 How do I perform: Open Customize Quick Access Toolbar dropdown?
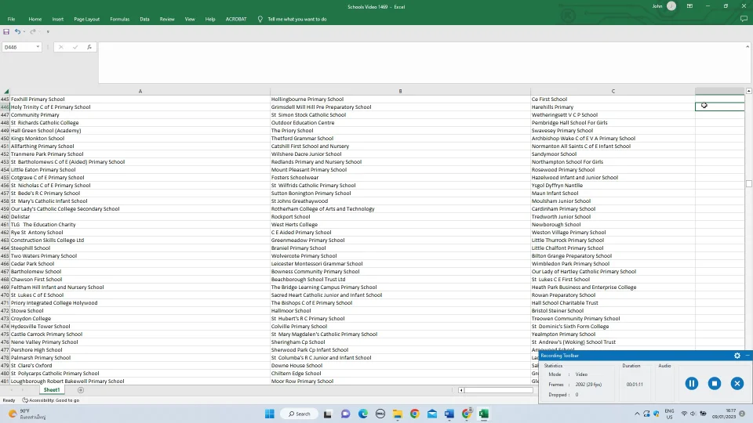tap(48, 31)
